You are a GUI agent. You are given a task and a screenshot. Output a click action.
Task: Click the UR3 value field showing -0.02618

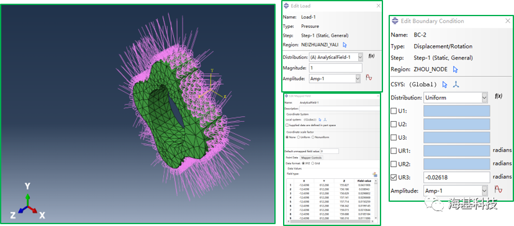tap(457, 178)
